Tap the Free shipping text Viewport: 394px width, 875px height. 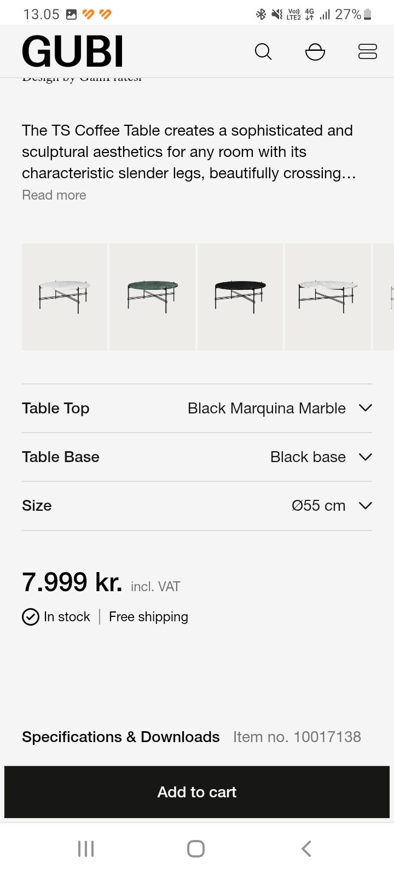[x=148, y=617]
